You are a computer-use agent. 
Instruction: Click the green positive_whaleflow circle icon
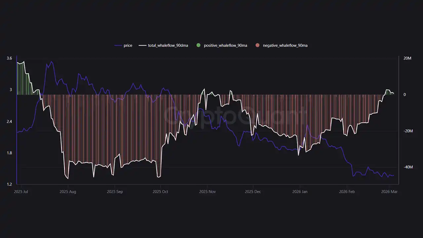click(x=198, y=45)
